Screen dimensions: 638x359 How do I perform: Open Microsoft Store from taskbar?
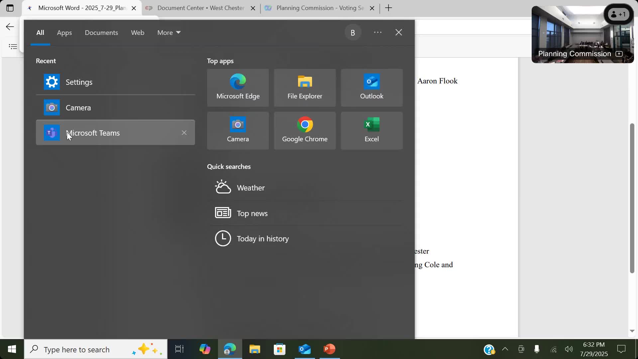279,349
